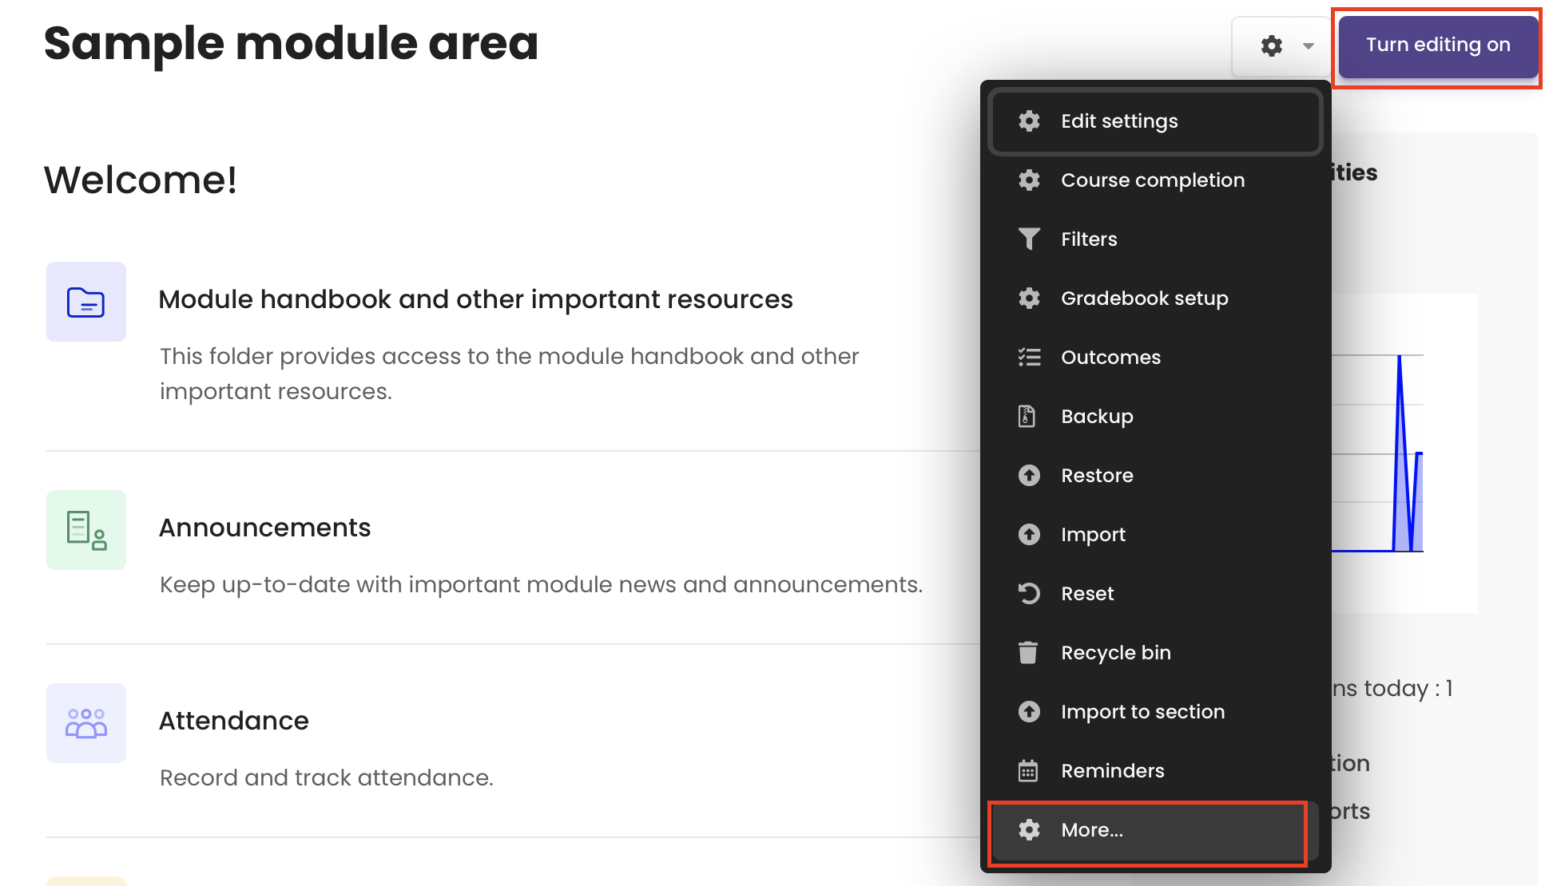
Task: Click the 'Record and track attendance.' description
Action: click(x=327, y=777)
